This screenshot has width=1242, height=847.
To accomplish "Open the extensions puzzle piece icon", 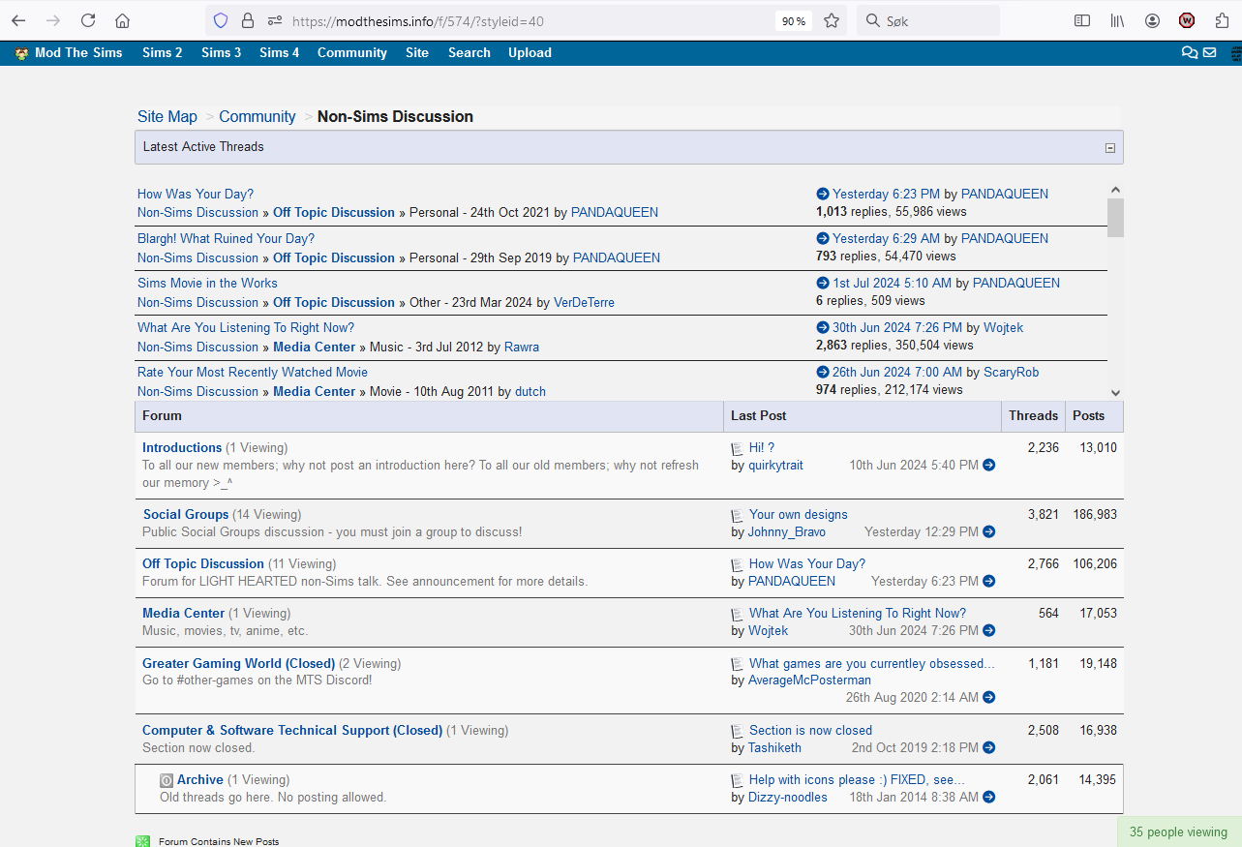I will [1221, 20].
